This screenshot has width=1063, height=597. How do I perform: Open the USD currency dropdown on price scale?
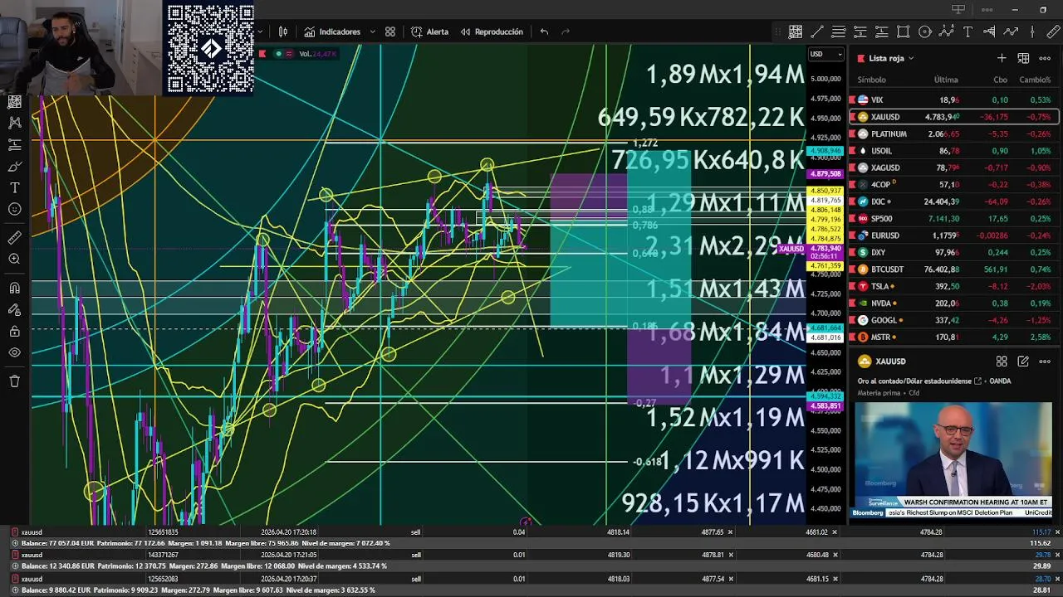(x=825, y=55)
